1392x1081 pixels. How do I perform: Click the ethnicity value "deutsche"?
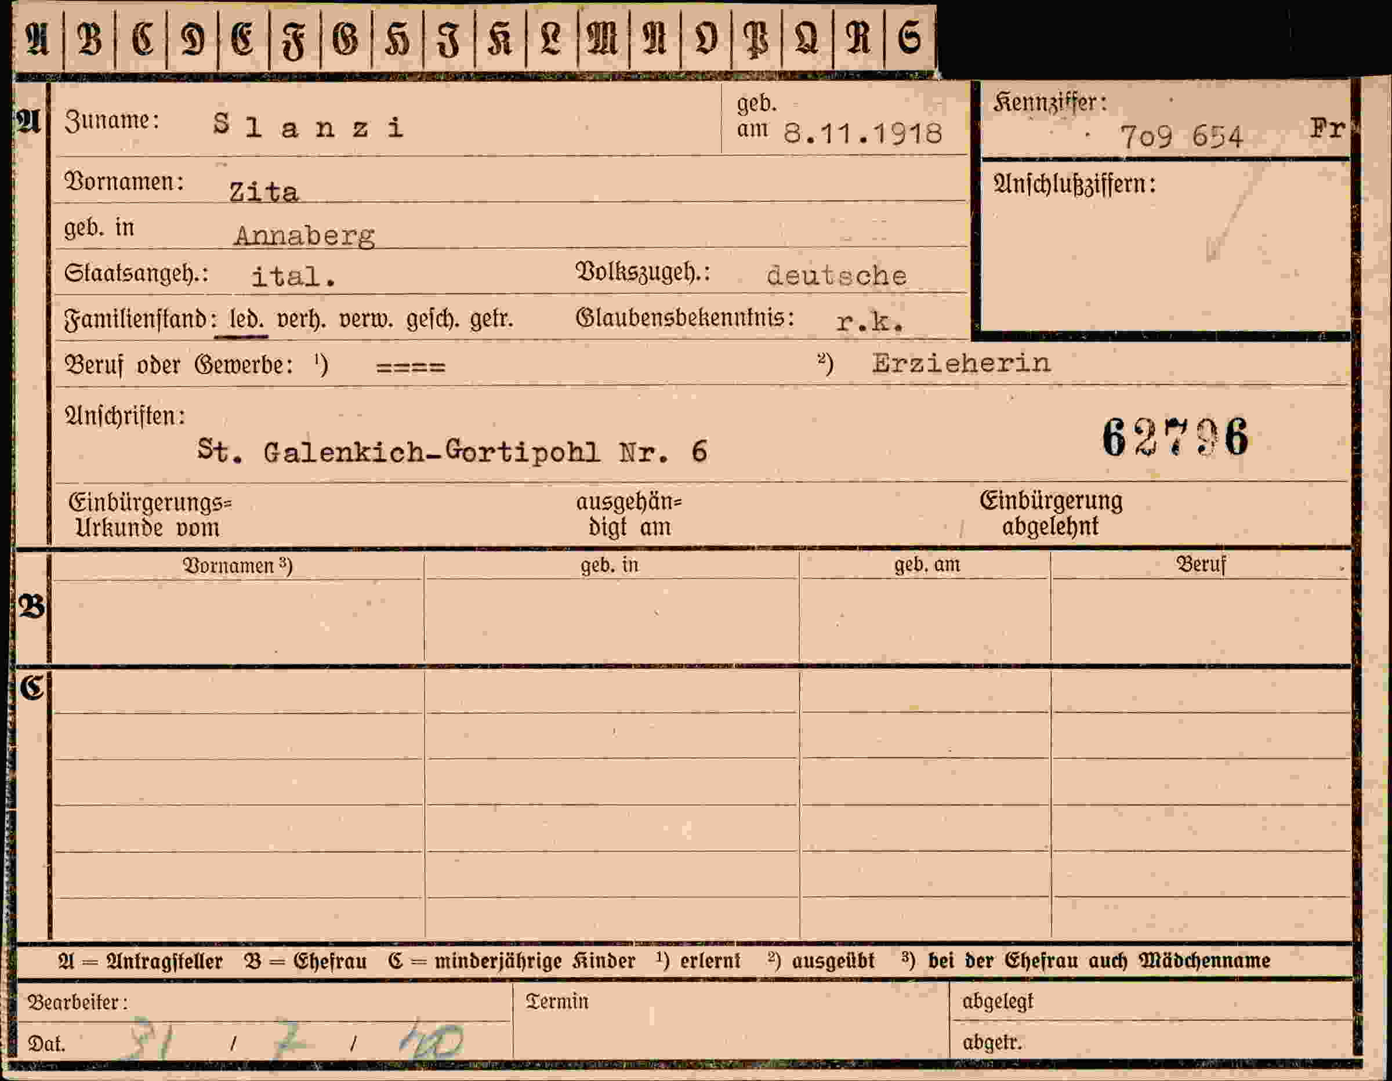pyautogui.click(x=836, y=275)
